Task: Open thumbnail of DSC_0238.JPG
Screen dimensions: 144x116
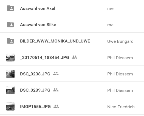Action: tap(10, 74)
